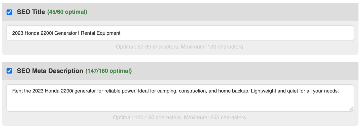The height and width of the screenshot is (130, 362).
Task: Place cursor after "needs." in meta description
Action: [x=339, y=91]
